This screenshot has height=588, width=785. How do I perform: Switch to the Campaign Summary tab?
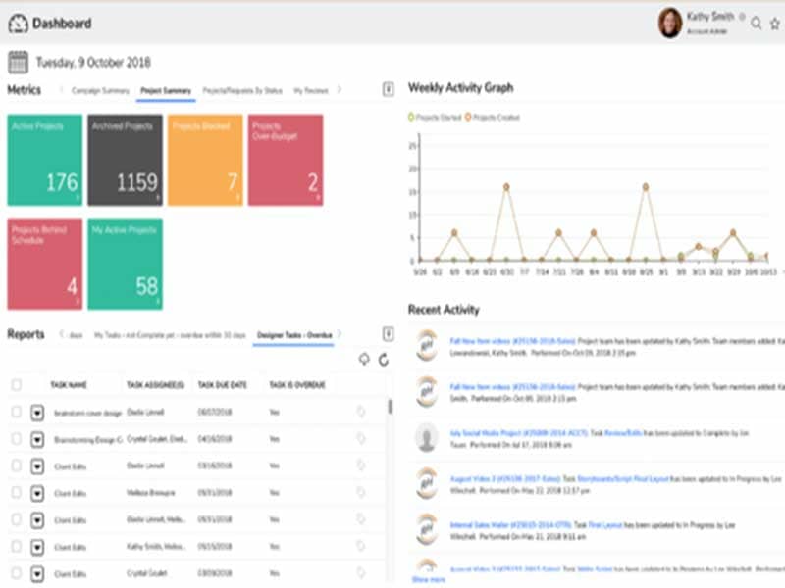tap(101, 90)
